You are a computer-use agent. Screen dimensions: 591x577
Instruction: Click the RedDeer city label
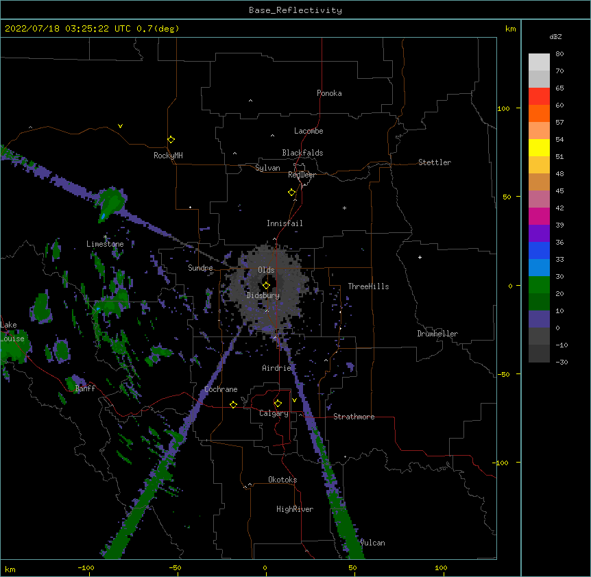(302, 175)
